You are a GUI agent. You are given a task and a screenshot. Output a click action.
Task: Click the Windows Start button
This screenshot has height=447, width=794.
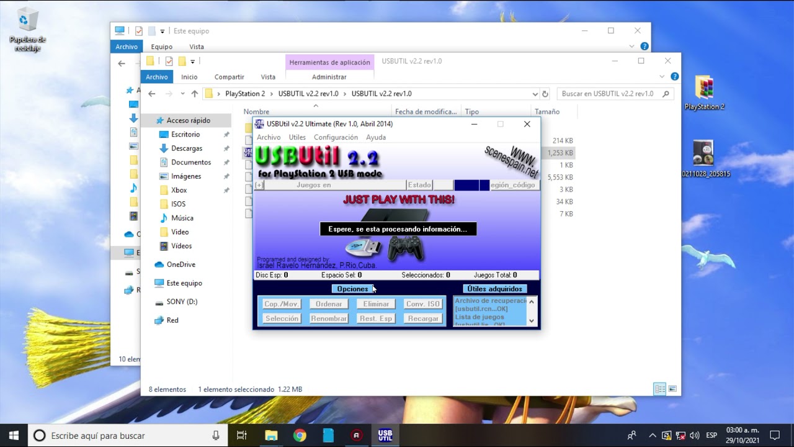[x=14, y=435]
